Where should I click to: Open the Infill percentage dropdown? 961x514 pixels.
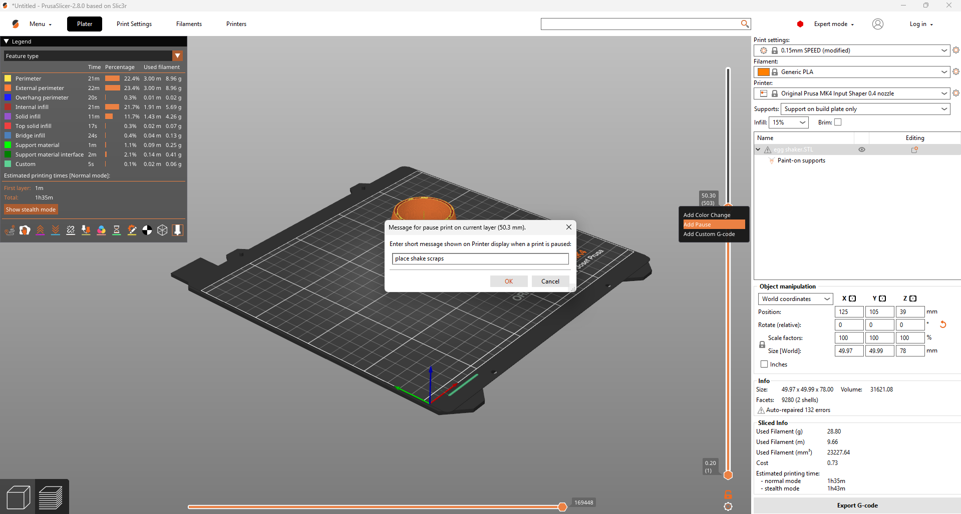(x=789, y=122)
